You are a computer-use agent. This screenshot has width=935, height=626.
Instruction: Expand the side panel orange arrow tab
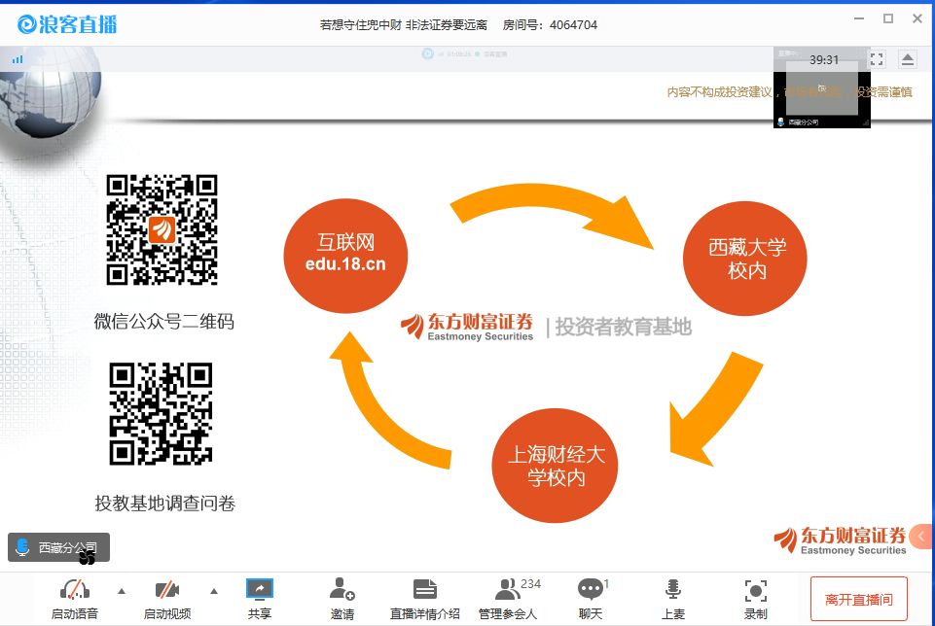point(921,536)
